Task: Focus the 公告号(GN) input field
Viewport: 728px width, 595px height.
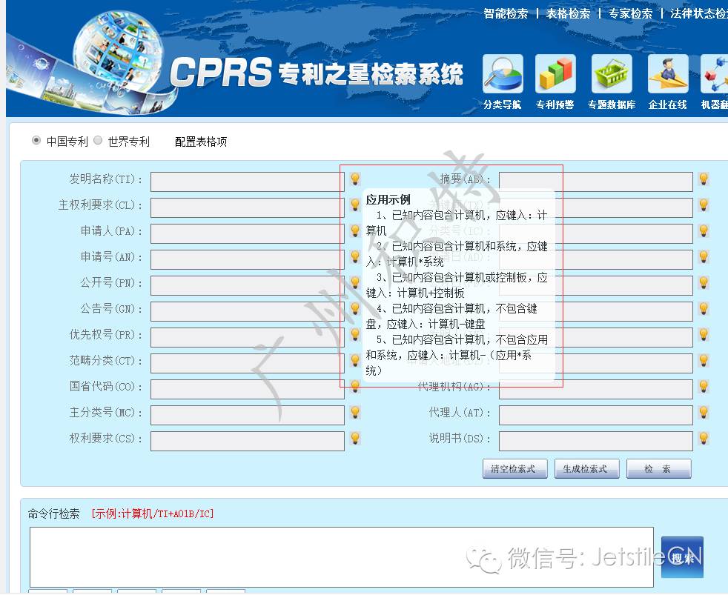Action: 248,311
